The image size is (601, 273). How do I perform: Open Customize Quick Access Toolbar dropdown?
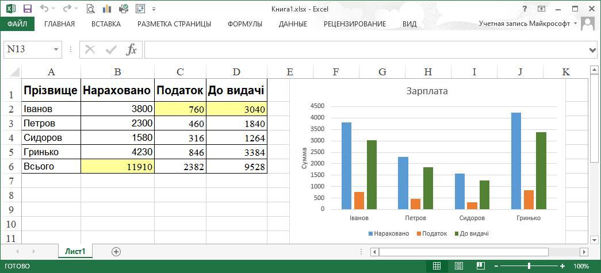tap(154, 9)
